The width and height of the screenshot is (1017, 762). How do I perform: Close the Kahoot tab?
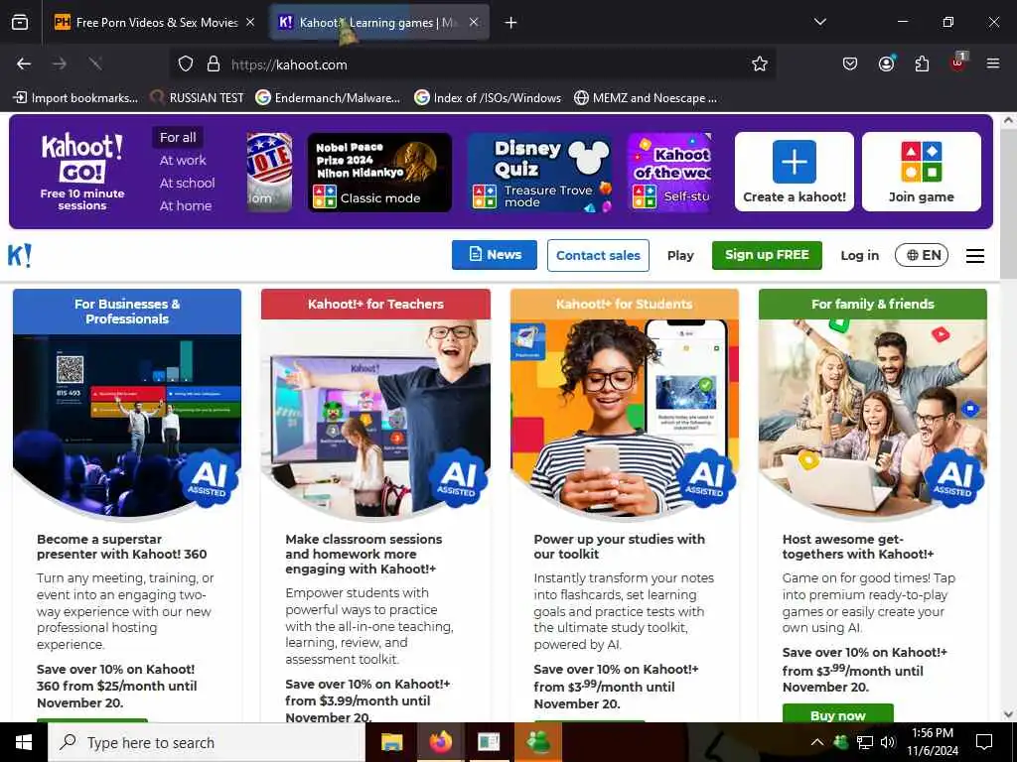tap(474, 22)
